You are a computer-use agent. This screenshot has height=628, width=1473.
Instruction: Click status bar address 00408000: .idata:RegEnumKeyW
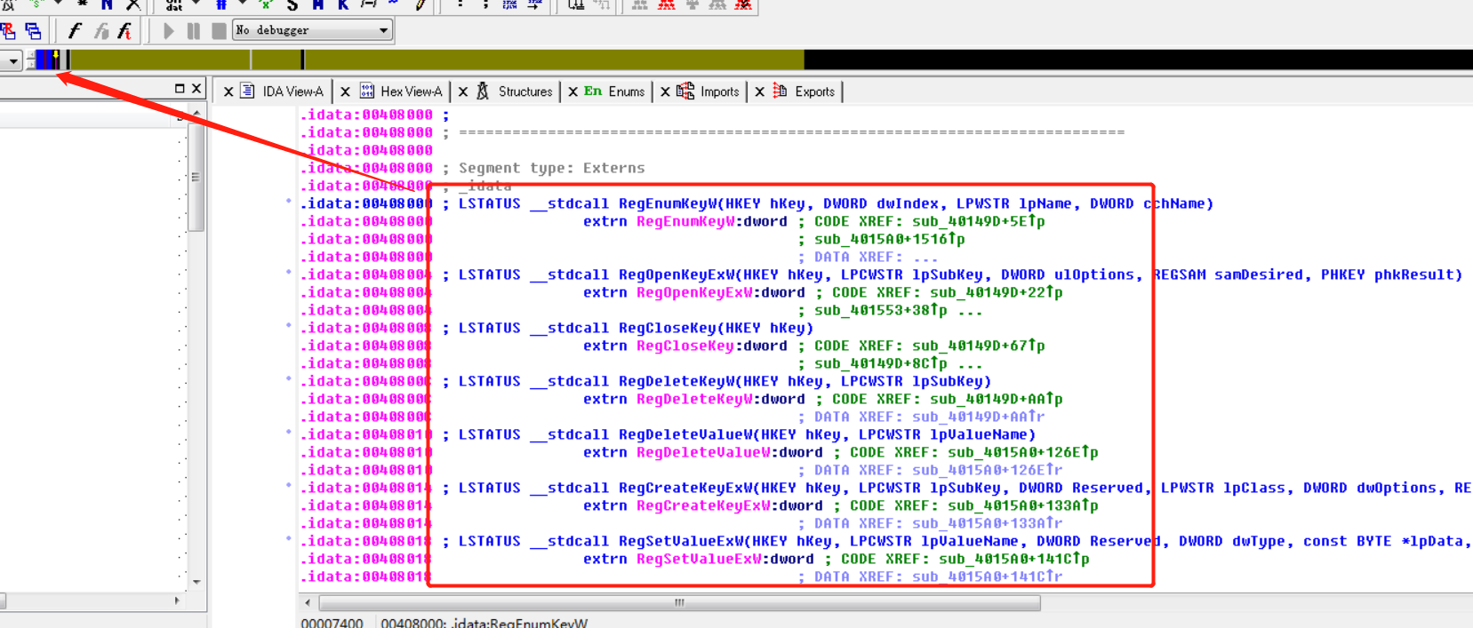click(484, 623)
